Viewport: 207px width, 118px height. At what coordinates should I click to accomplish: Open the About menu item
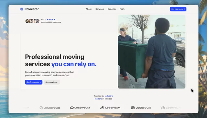click(89, 9)
